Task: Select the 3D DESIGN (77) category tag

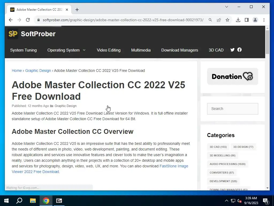Action: (x=243, y=147)
